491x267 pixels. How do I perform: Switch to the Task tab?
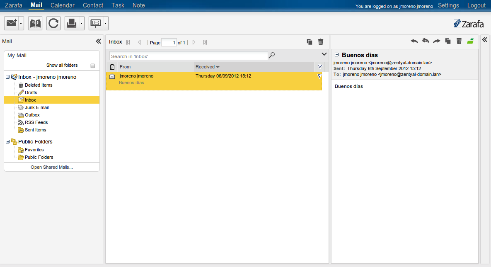(118, 5)
